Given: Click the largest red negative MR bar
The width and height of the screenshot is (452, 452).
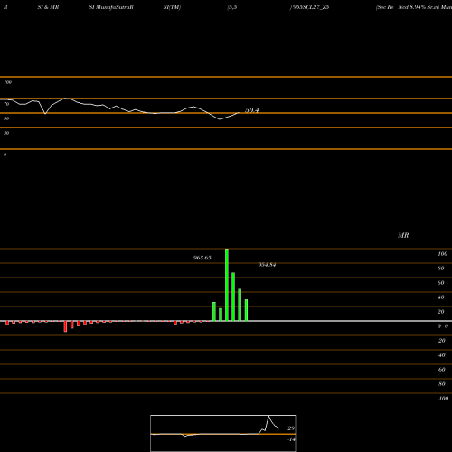Looking at the screenshot, I should [65, 326].
